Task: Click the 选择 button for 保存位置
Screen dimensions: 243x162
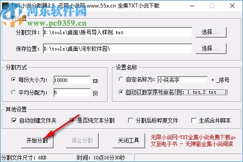Action: point(211,49)
